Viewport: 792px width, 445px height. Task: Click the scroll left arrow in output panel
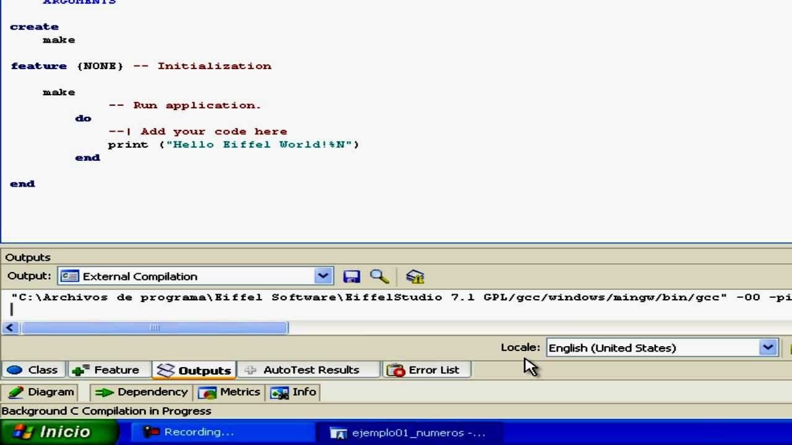pyautogui.click(x=10, y=328)
